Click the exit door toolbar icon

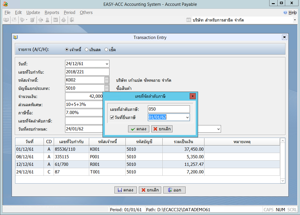(71, 20)
